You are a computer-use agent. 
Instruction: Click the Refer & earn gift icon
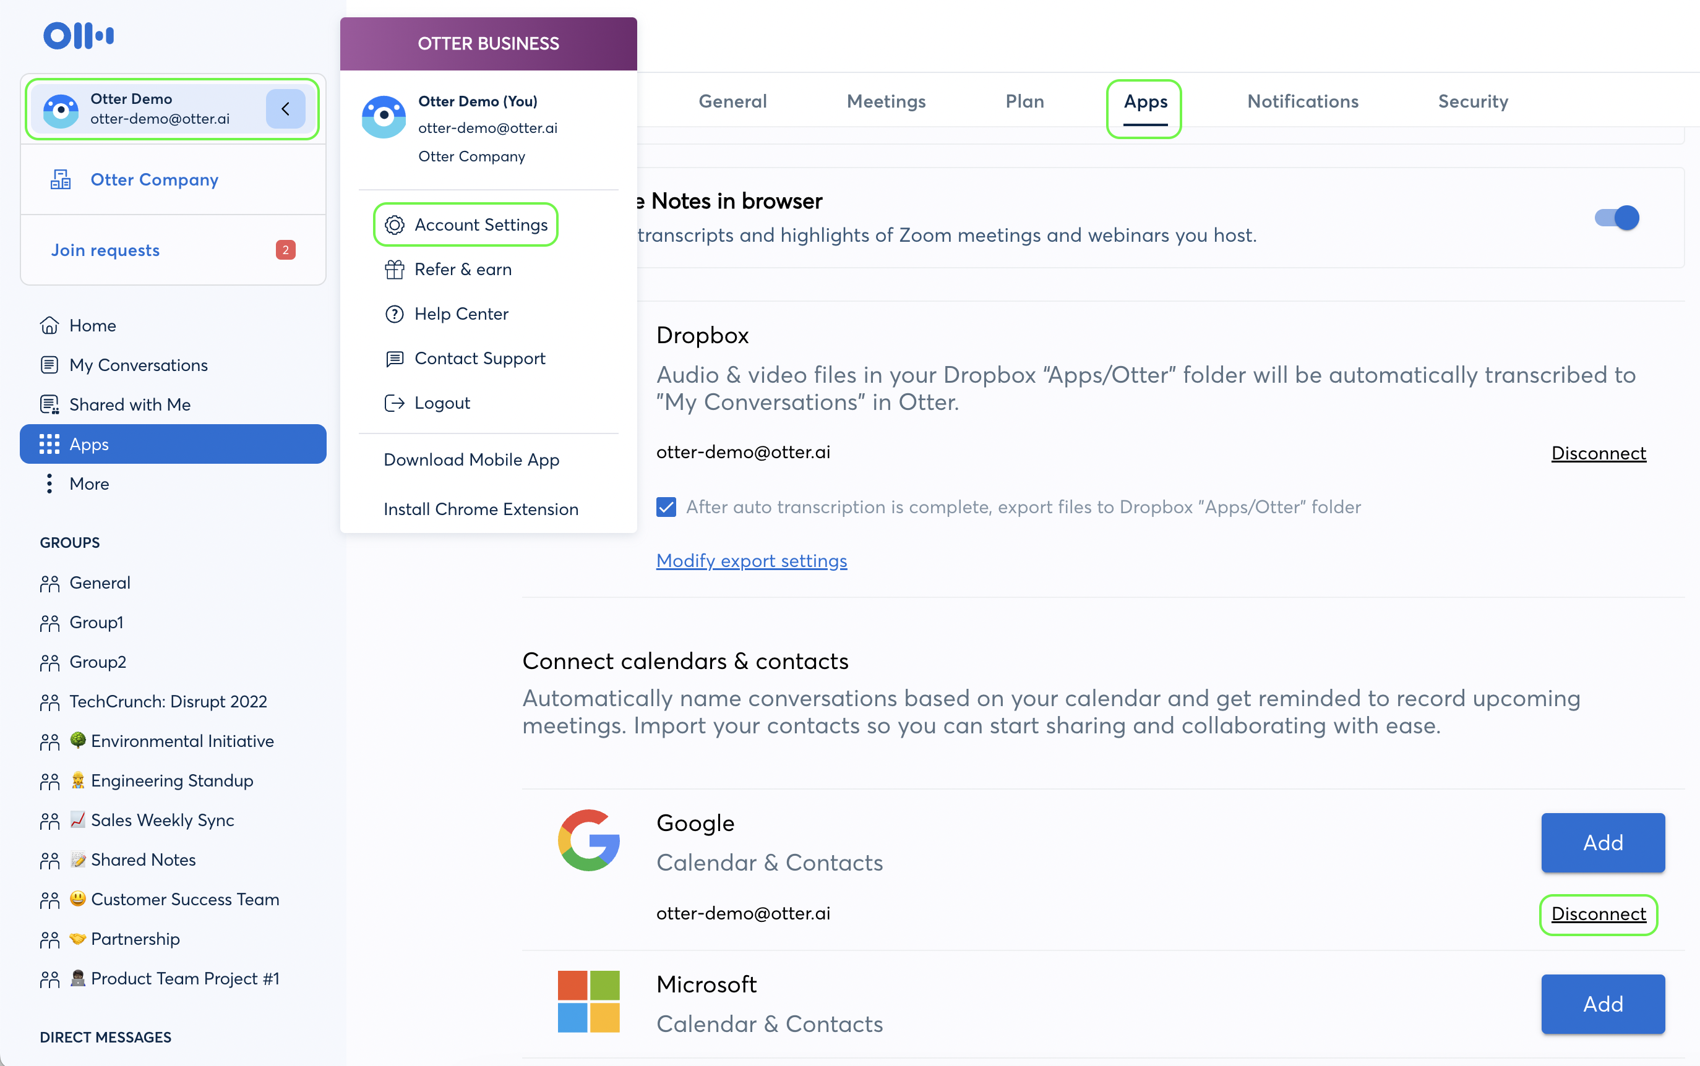click(x=394, y=270)
